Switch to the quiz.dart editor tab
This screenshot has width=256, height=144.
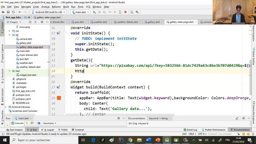tap(79, 22)
